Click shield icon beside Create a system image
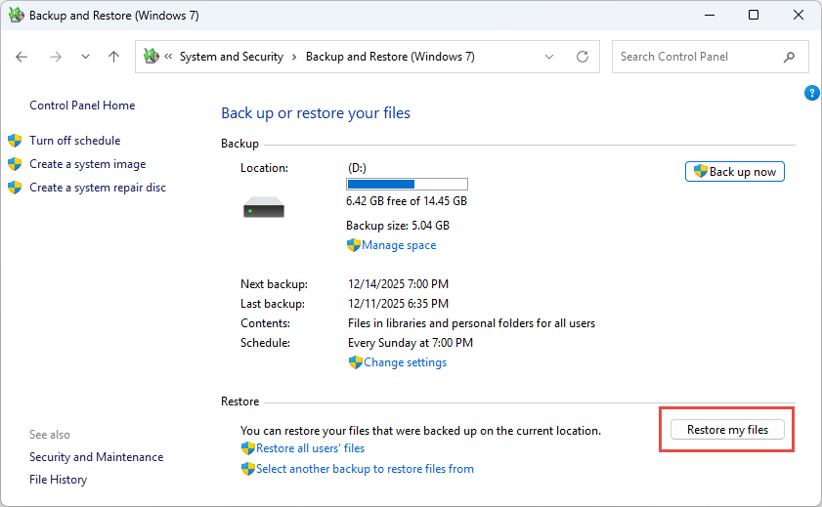822x507 pixels. tap(15, 164)
